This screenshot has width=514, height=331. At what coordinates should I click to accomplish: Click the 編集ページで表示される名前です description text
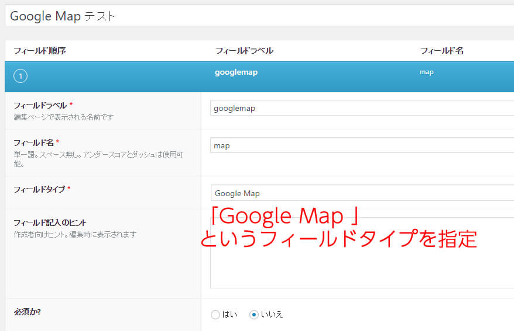click(64, 117)
